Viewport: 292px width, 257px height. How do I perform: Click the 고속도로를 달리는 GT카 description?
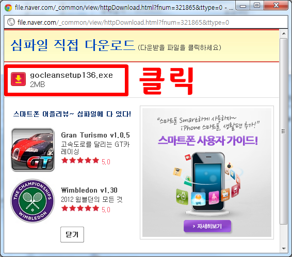pyautogui.click(x=95, y=148)
